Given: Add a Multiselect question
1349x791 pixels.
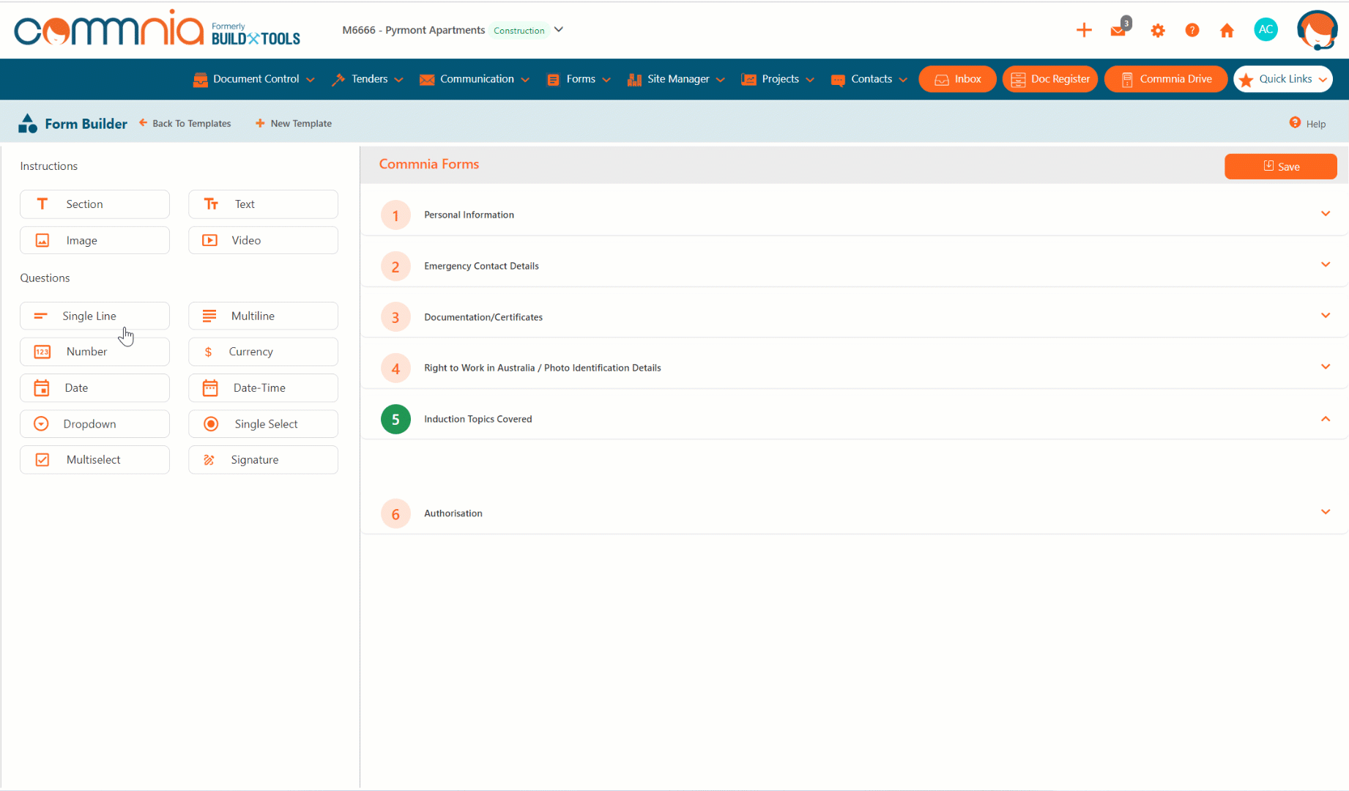Looking at the screenshot, I should [94, 459].
